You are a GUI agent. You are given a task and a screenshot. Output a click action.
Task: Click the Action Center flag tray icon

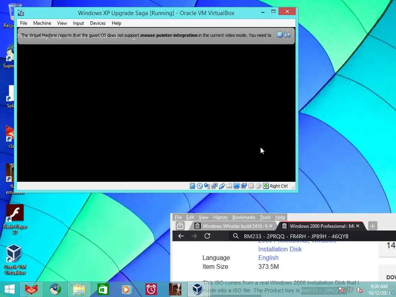point(341,289)
